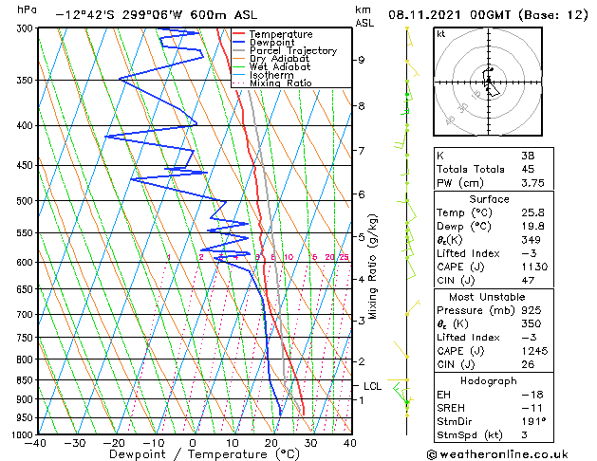Select the 300 hPa pressure label

[x=27, y=28]
